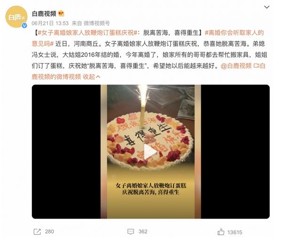Click the emoji badge beside 白鹿视频 name
Viewport: 284px width, 237px height.
(61, 14)
